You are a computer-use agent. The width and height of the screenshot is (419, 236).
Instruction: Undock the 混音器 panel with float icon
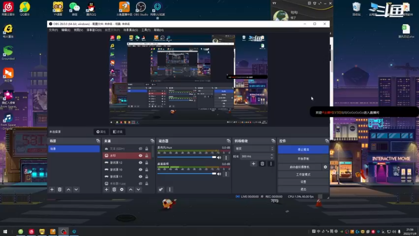tap(228, 141)
